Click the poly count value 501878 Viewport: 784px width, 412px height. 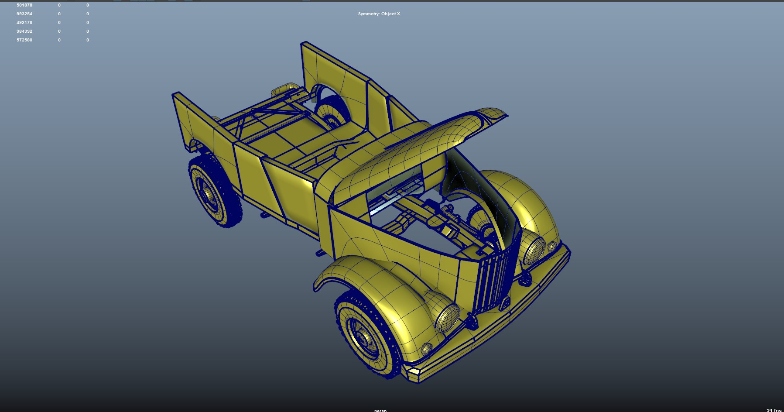click(x=24, y=5)
